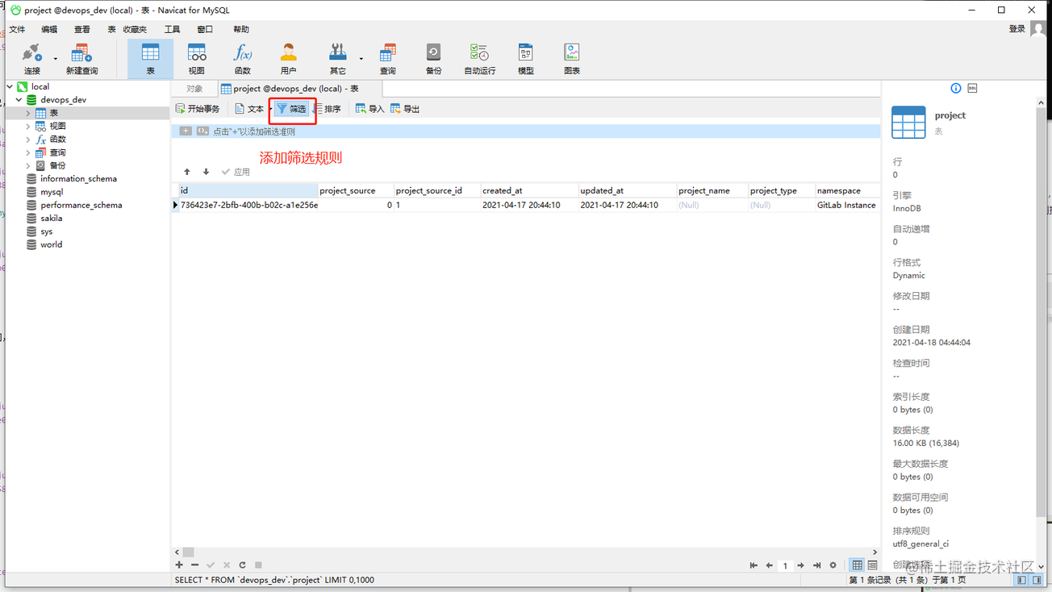Click the 导出 (Export) button
The width and height of the screenshot is (1052, 592).
tap(405, 109)
